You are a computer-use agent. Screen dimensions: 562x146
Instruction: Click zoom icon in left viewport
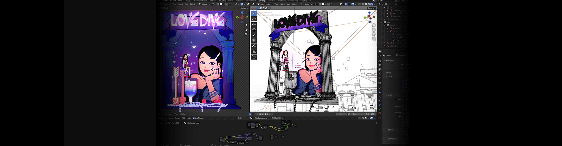(246, 25)
